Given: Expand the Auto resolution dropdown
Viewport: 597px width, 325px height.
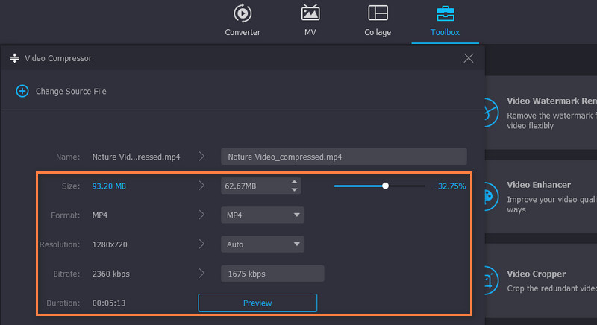Looking at the screenshot, I should [296, 244].
